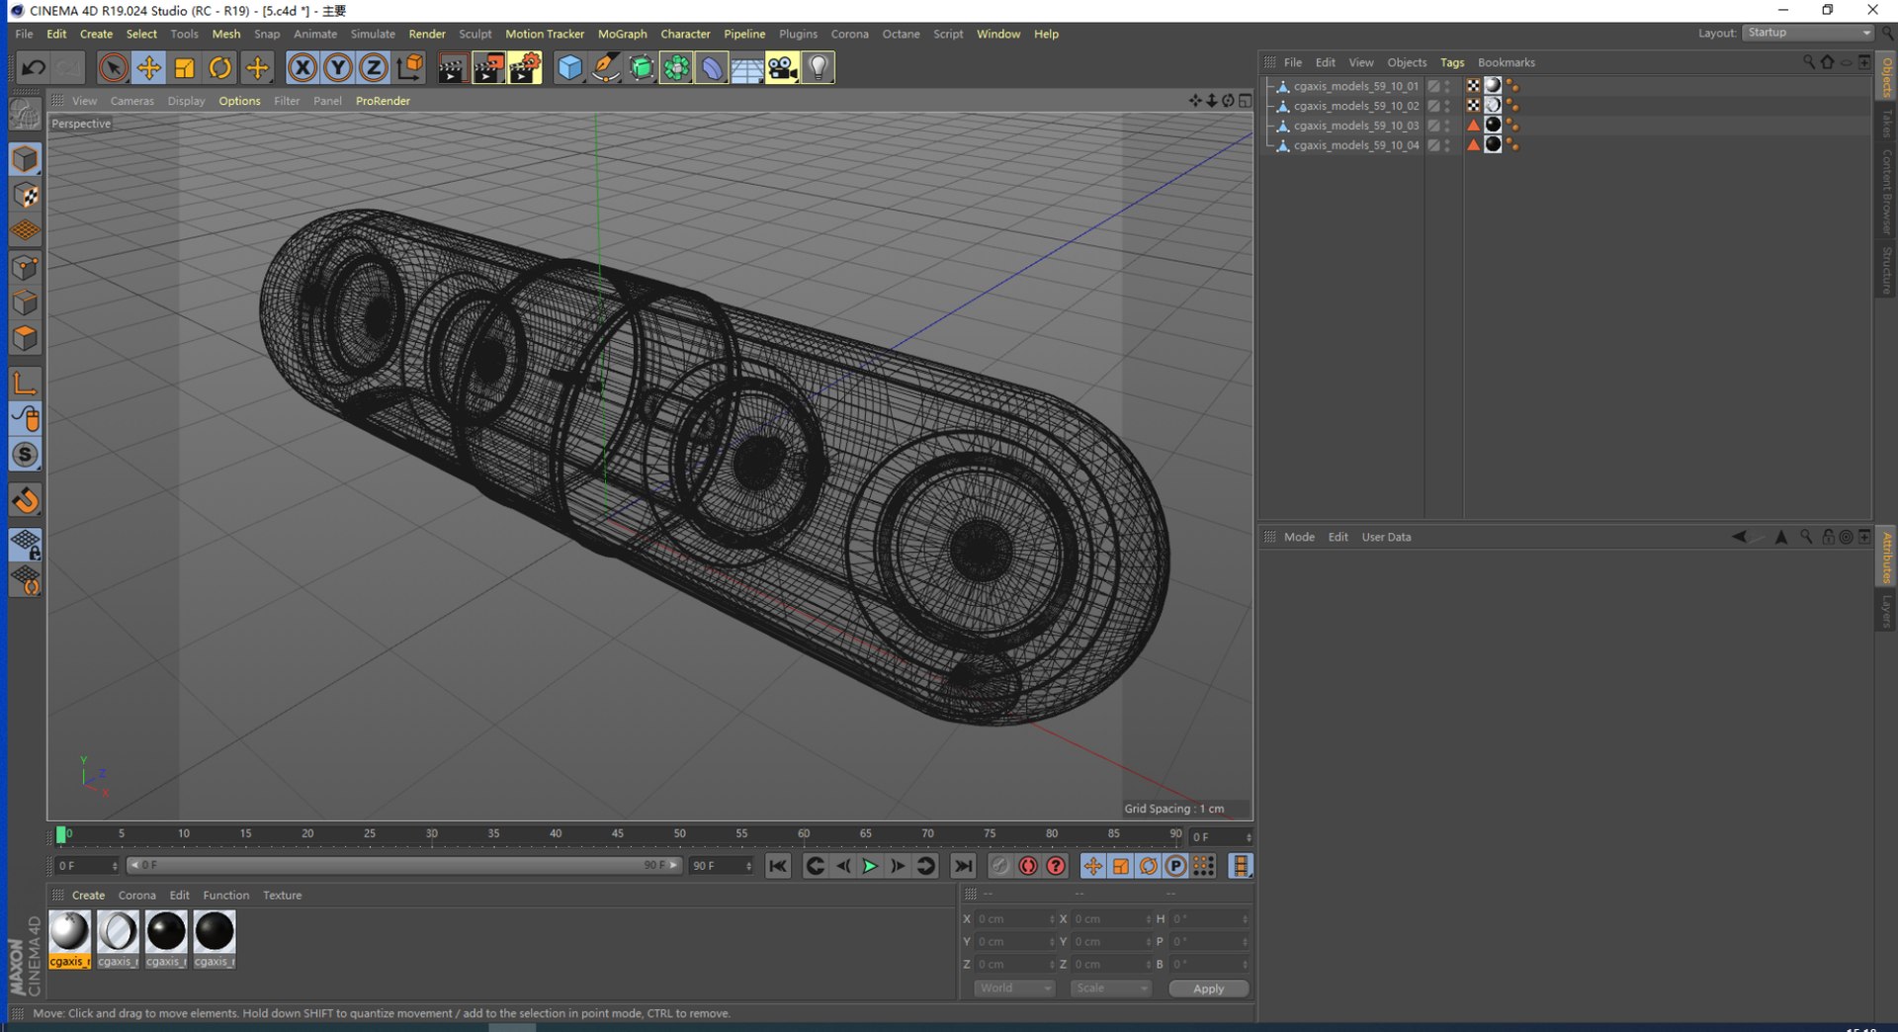Open the Scale dropdown in the coordinates panel
The width and height of the screenshot is (1898, 1032).
click(1111, 989)
